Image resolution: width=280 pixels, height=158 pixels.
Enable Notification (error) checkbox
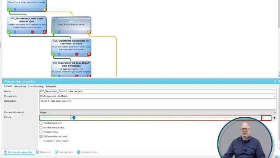coord(41,123)
